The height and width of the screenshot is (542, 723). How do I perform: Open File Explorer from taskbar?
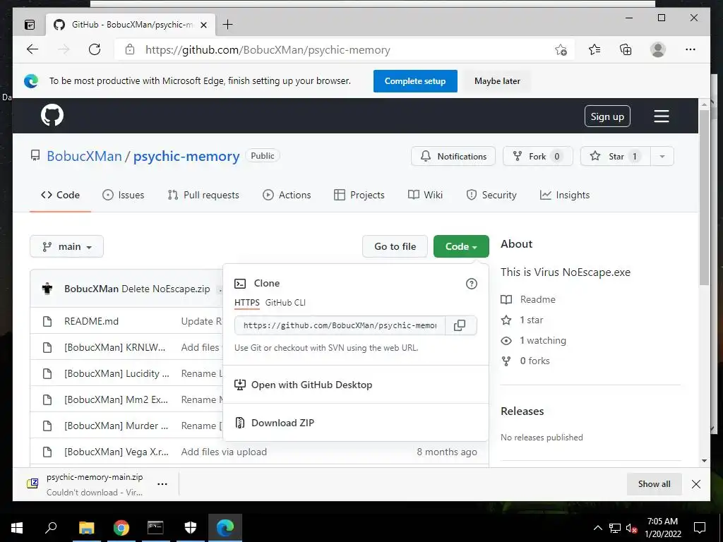tap(86, 527)
